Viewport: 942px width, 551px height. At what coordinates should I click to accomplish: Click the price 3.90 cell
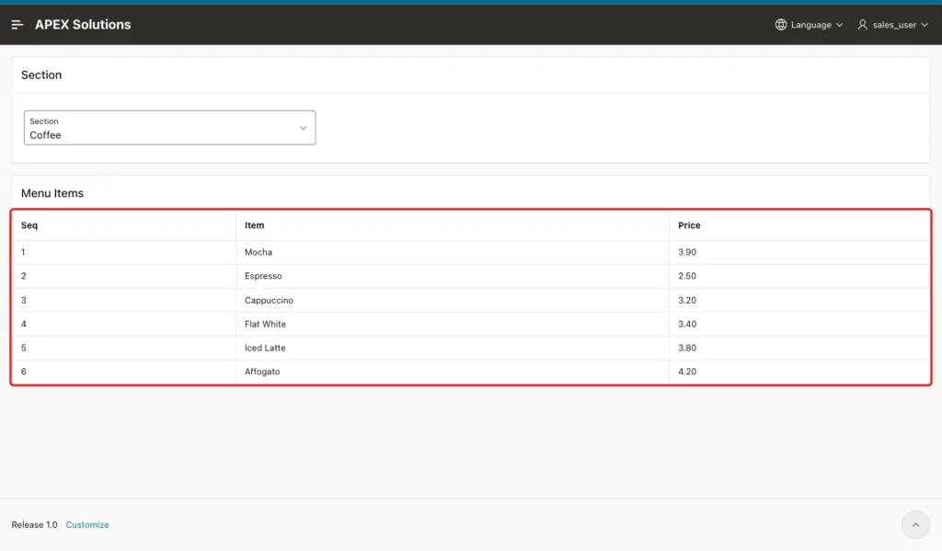click(x=799, y=252)
